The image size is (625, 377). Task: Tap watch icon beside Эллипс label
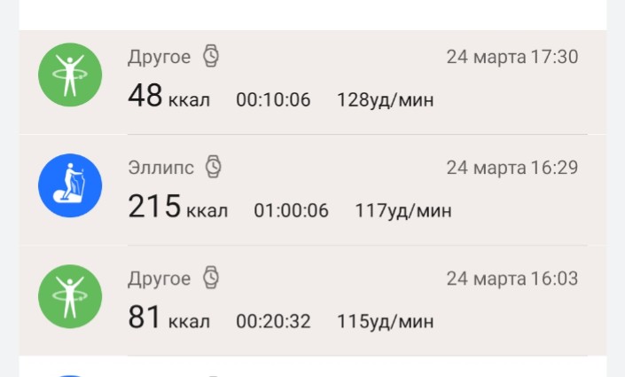pos(214,166)
